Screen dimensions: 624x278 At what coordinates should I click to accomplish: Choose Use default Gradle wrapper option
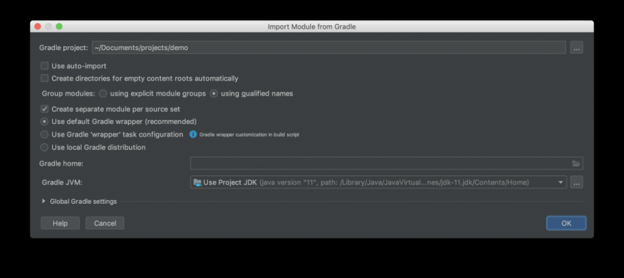coord(44,121)
